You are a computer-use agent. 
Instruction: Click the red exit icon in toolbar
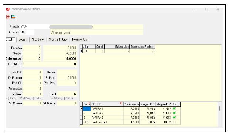[x=8, y=17]
